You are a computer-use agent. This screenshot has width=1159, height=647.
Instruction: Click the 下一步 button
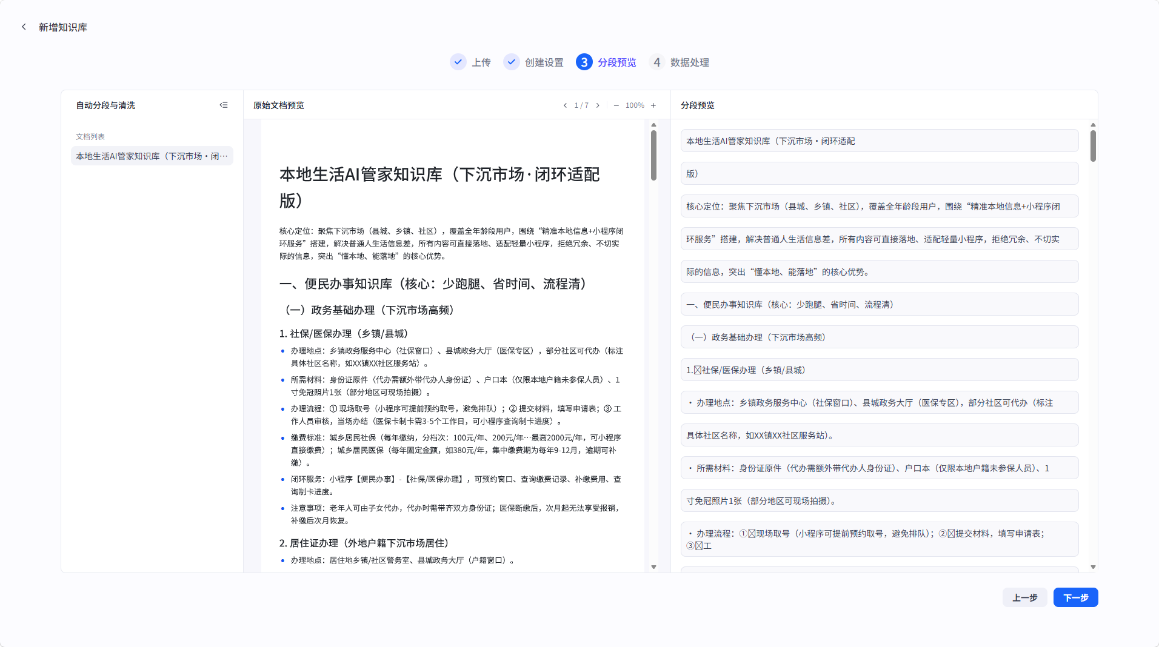(x=1076, y=597)
